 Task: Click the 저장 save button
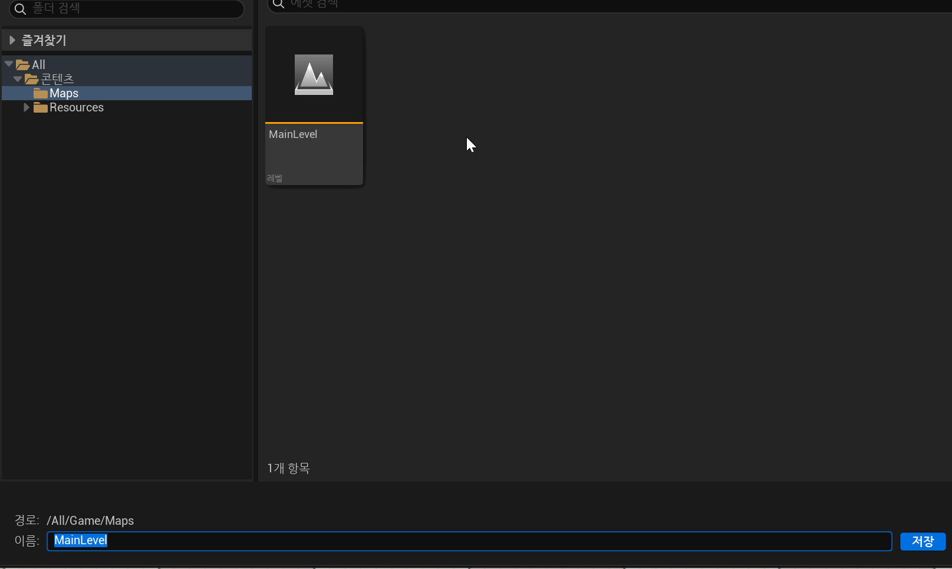pyautogui.click(x=923, y=541)
